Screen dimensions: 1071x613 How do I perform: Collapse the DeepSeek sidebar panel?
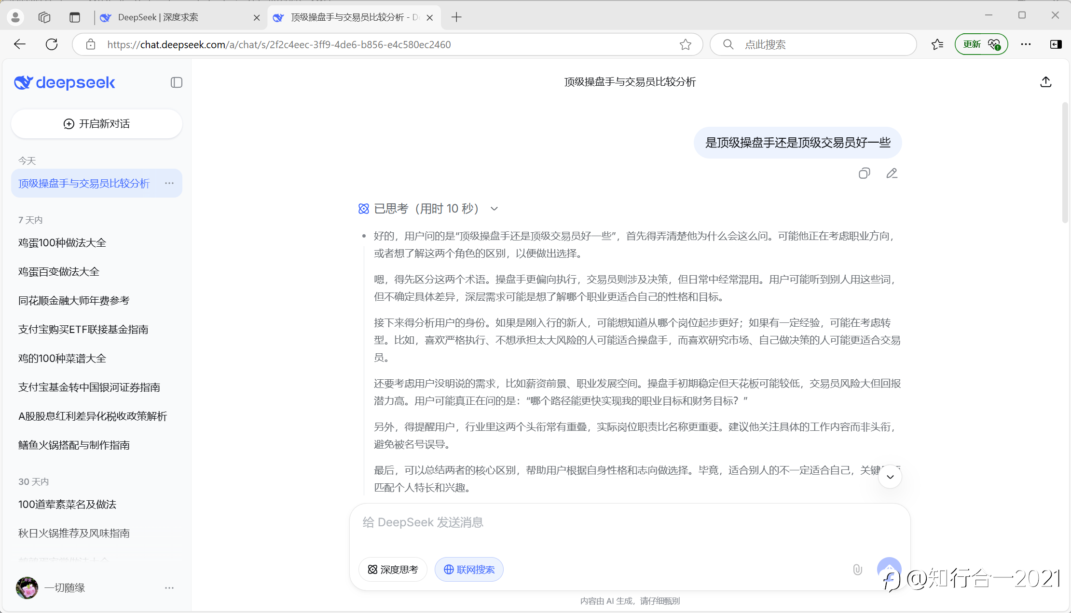177,82
